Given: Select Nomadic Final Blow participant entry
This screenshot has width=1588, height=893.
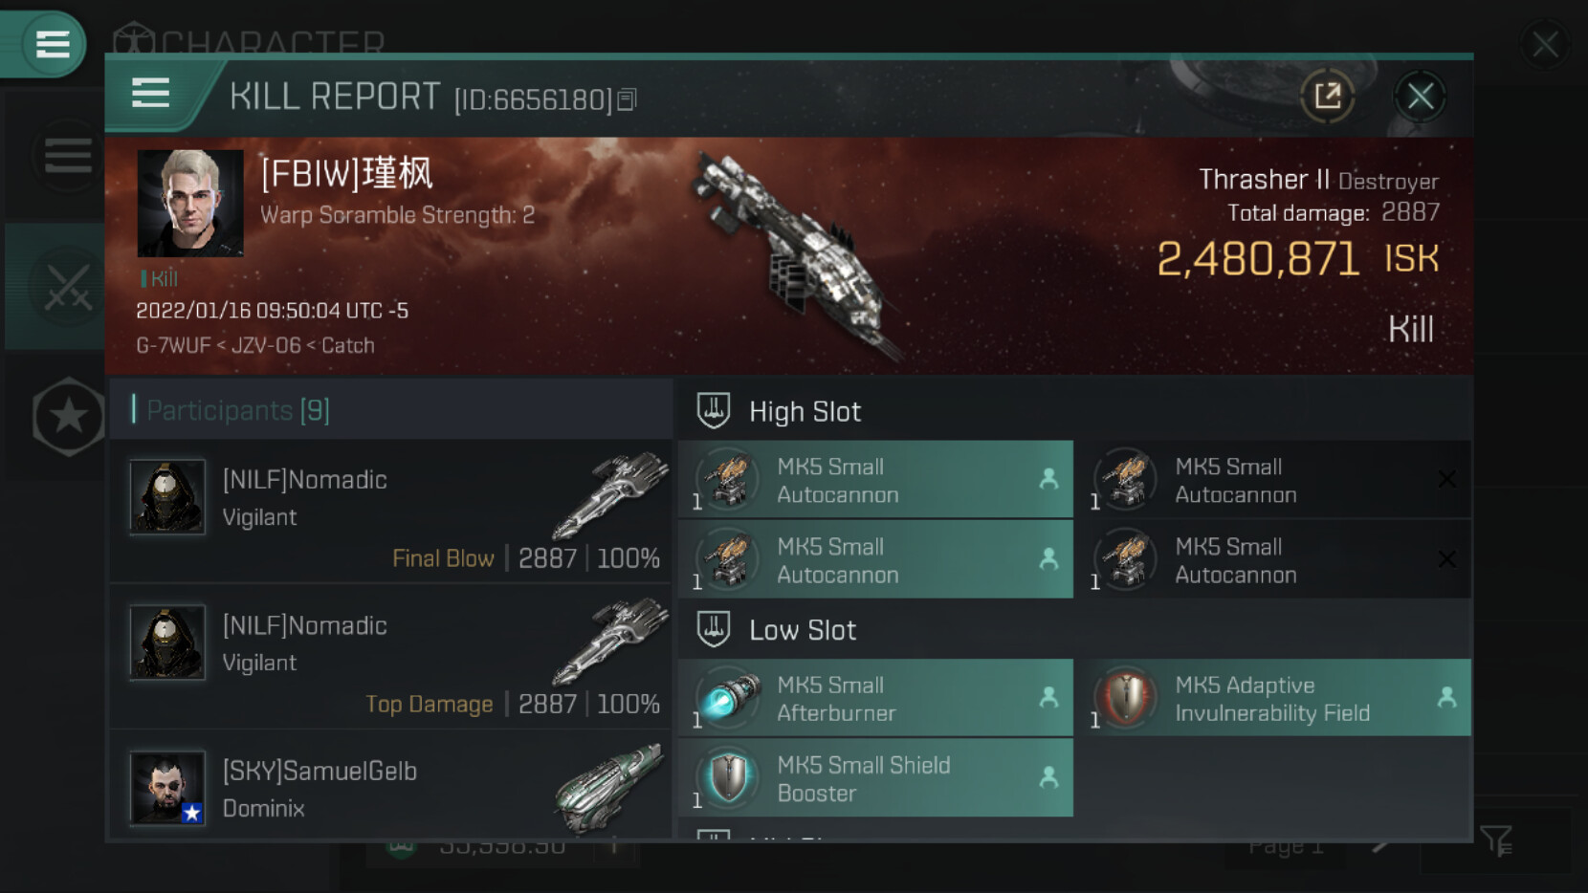Looking at the screenshot, I should point(390,512).
